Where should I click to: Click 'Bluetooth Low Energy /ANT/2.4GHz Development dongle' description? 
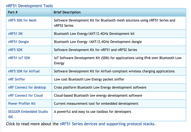click(x=98, y=42)
